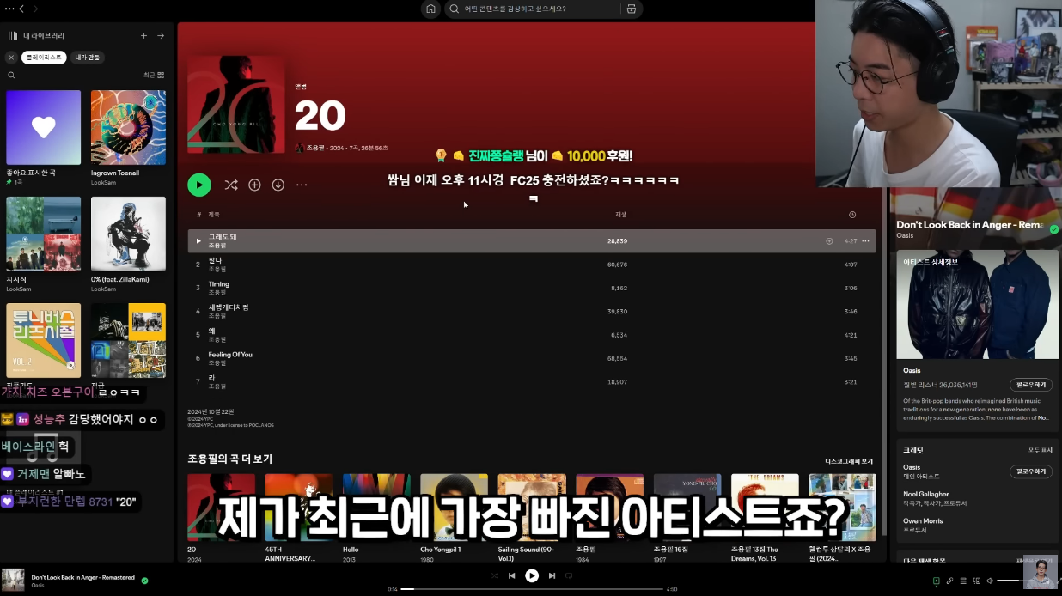Click Don't Look Back in Anger track title
The width and height of the screenshot is (1062, 596).
pos(82,577)
